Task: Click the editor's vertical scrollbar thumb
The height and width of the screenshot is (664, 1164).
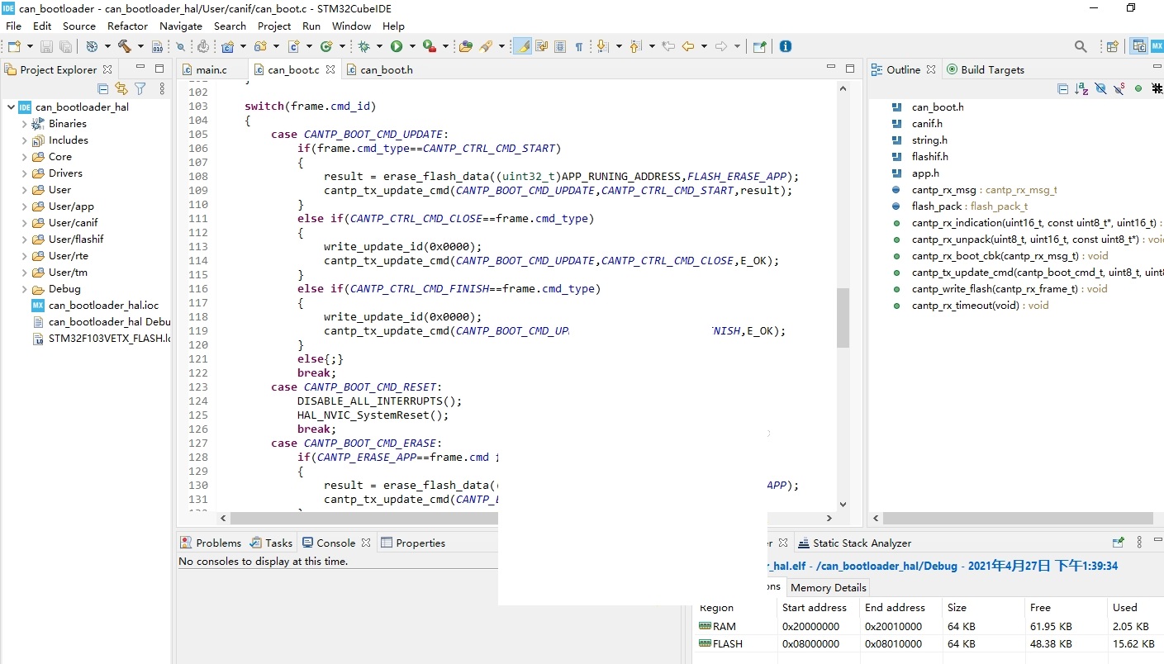Action: tap(843, 318)
